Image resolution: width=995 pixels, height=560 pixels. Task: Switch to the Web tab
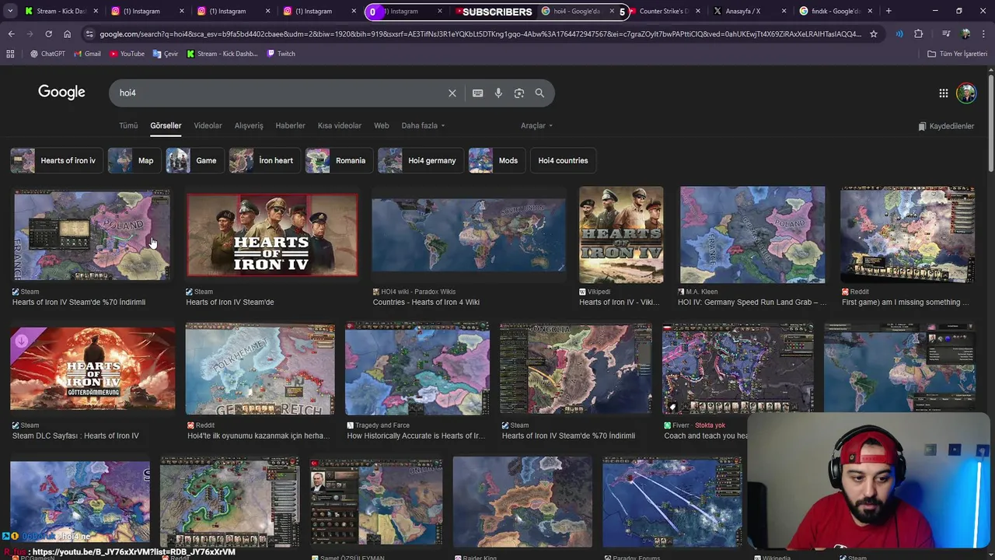pyautogui.click(x=381, y=125)
